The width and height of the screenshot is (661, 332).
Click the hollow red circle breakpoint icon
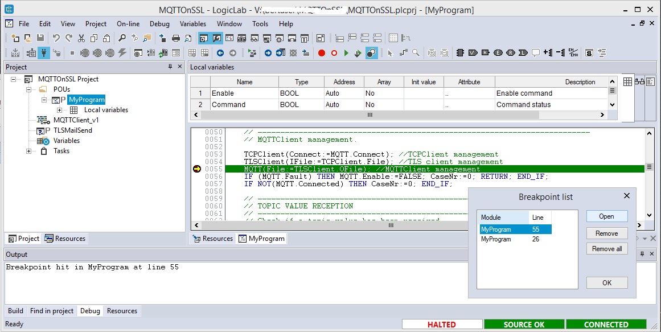click(x=334, y=53)
